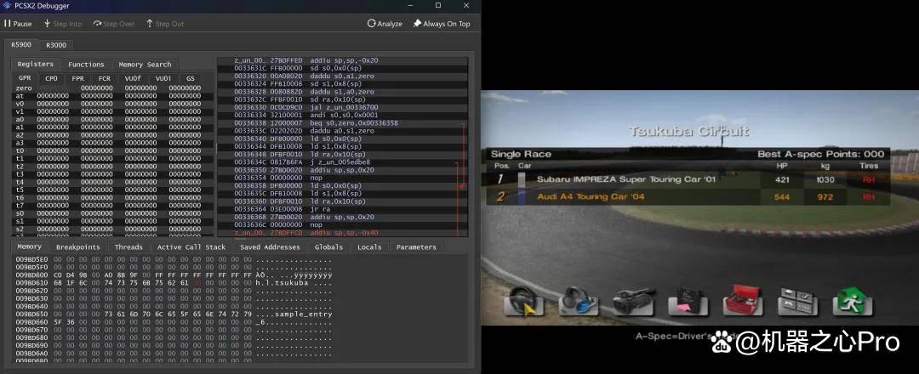
Task: Select the memory card save icon
Action: (x=688, y=301)
